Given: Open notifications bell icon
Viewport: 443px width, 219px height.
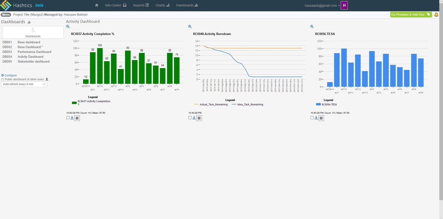Looking at the screenshot, I should [x=436, y=15].
